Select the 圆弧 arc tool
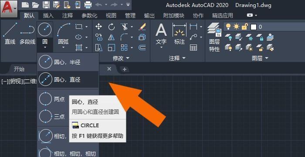305x157 pixels. click(x=64, y=33)
